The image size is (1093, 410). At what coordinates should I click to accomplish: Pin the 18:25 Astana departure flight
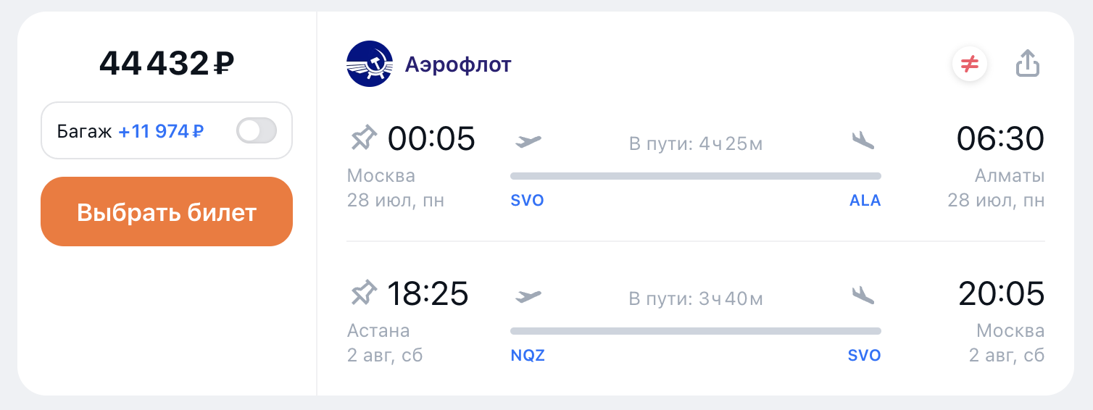coord(364,293)
